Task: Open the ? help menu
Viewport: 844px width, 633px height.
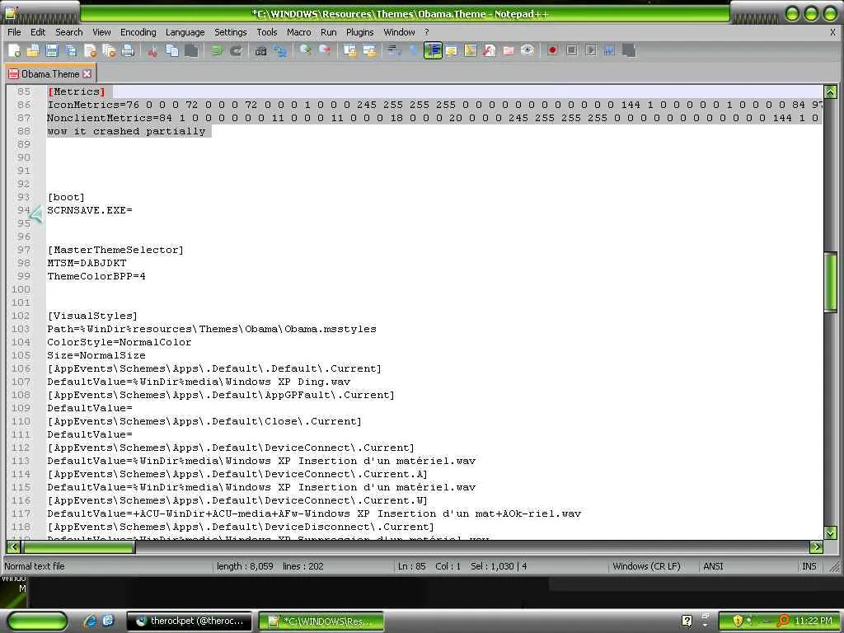Action: (426, 32)
